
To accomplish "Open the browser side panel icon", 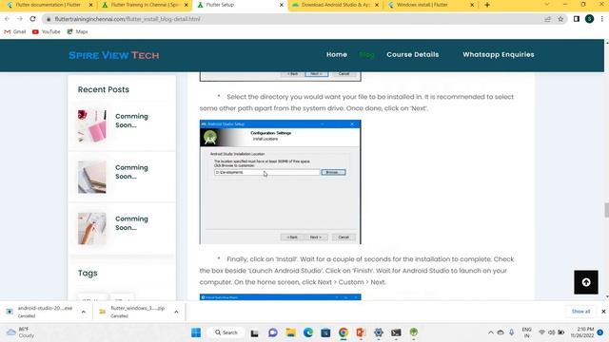I will coord(577,19).
